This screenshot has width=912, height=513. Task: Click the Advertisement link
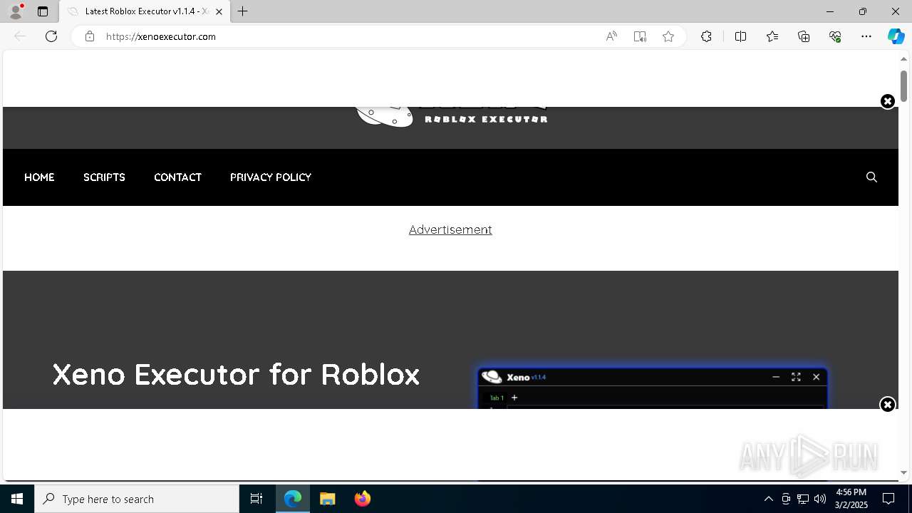pos(450,229)
